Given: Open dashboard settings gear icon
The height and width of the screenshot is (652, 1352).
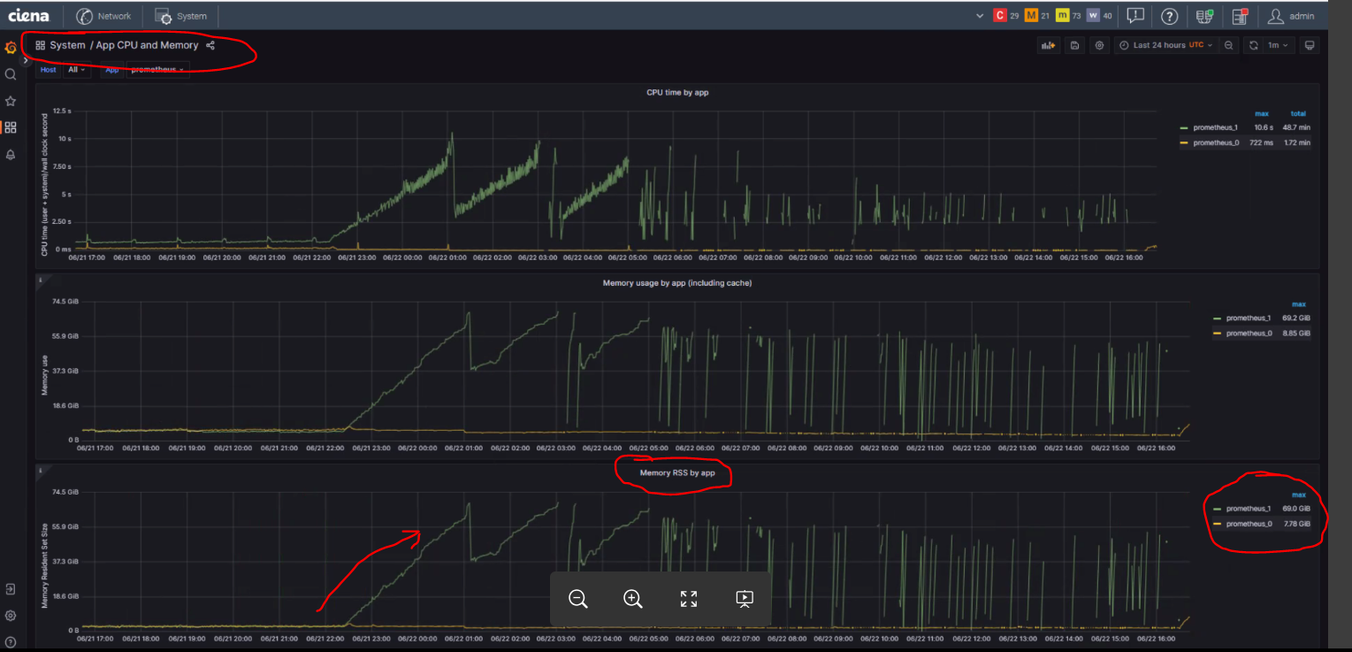Looking at the screenshot, I should pyautogui.click(x=1099, y=45).
